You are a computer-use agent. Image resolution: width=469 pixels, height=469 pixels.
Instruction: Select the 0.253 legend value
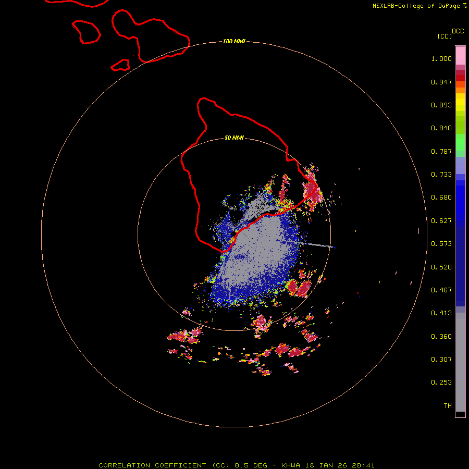coord(441,382)
